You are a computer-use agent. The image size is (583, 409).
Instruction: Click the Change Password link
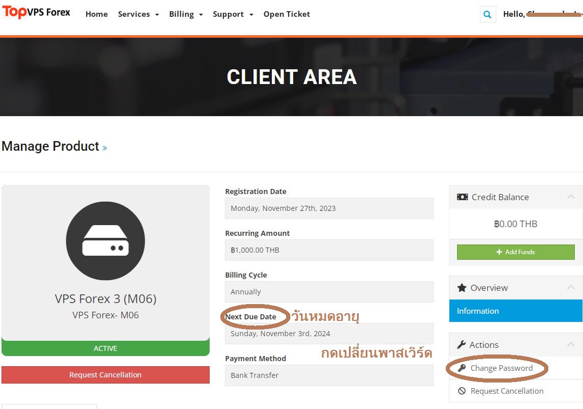pos(501,368)
